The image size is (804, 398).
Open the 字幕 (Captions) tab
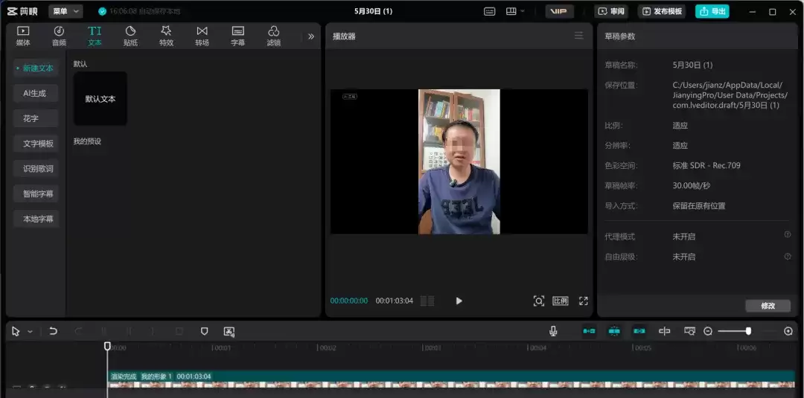point(238,36)
